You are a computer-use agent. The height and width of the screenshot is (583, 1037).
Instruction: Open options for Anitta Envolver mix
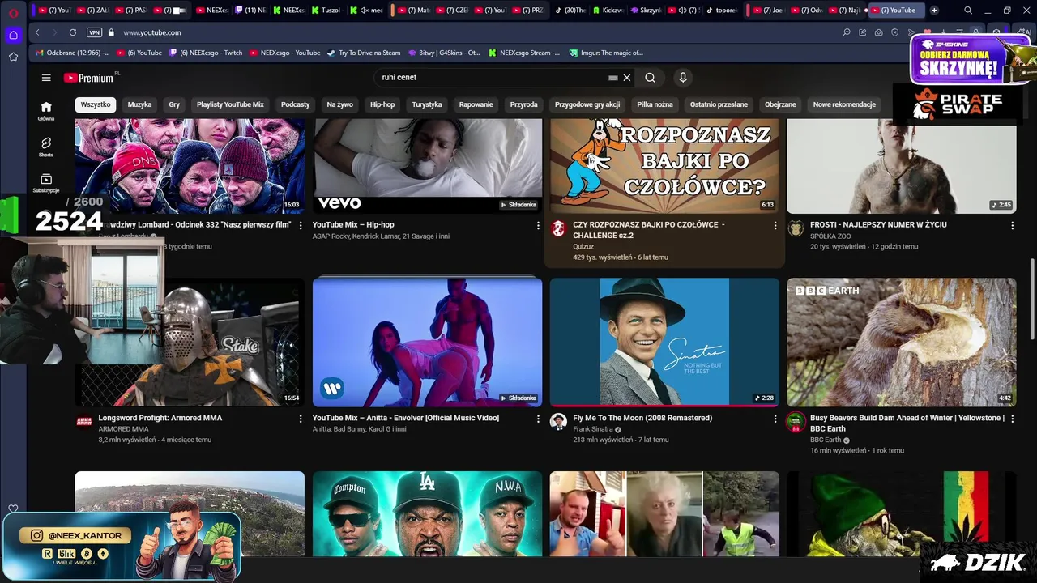[x=538, y=419]
